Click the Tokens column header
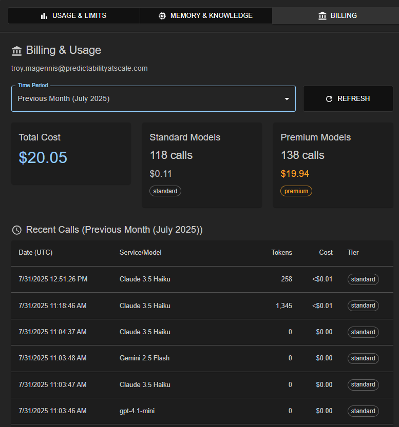 281,253
